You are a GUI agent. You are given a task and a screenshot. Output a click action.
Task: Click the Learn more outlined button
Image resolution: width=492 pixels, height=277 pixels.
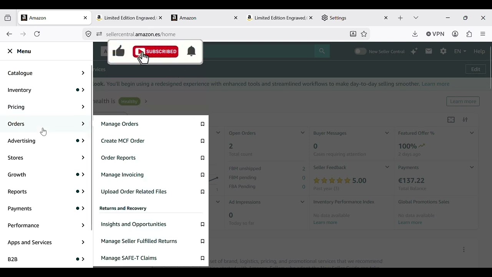pyautogui.click(x=463, y=101)
